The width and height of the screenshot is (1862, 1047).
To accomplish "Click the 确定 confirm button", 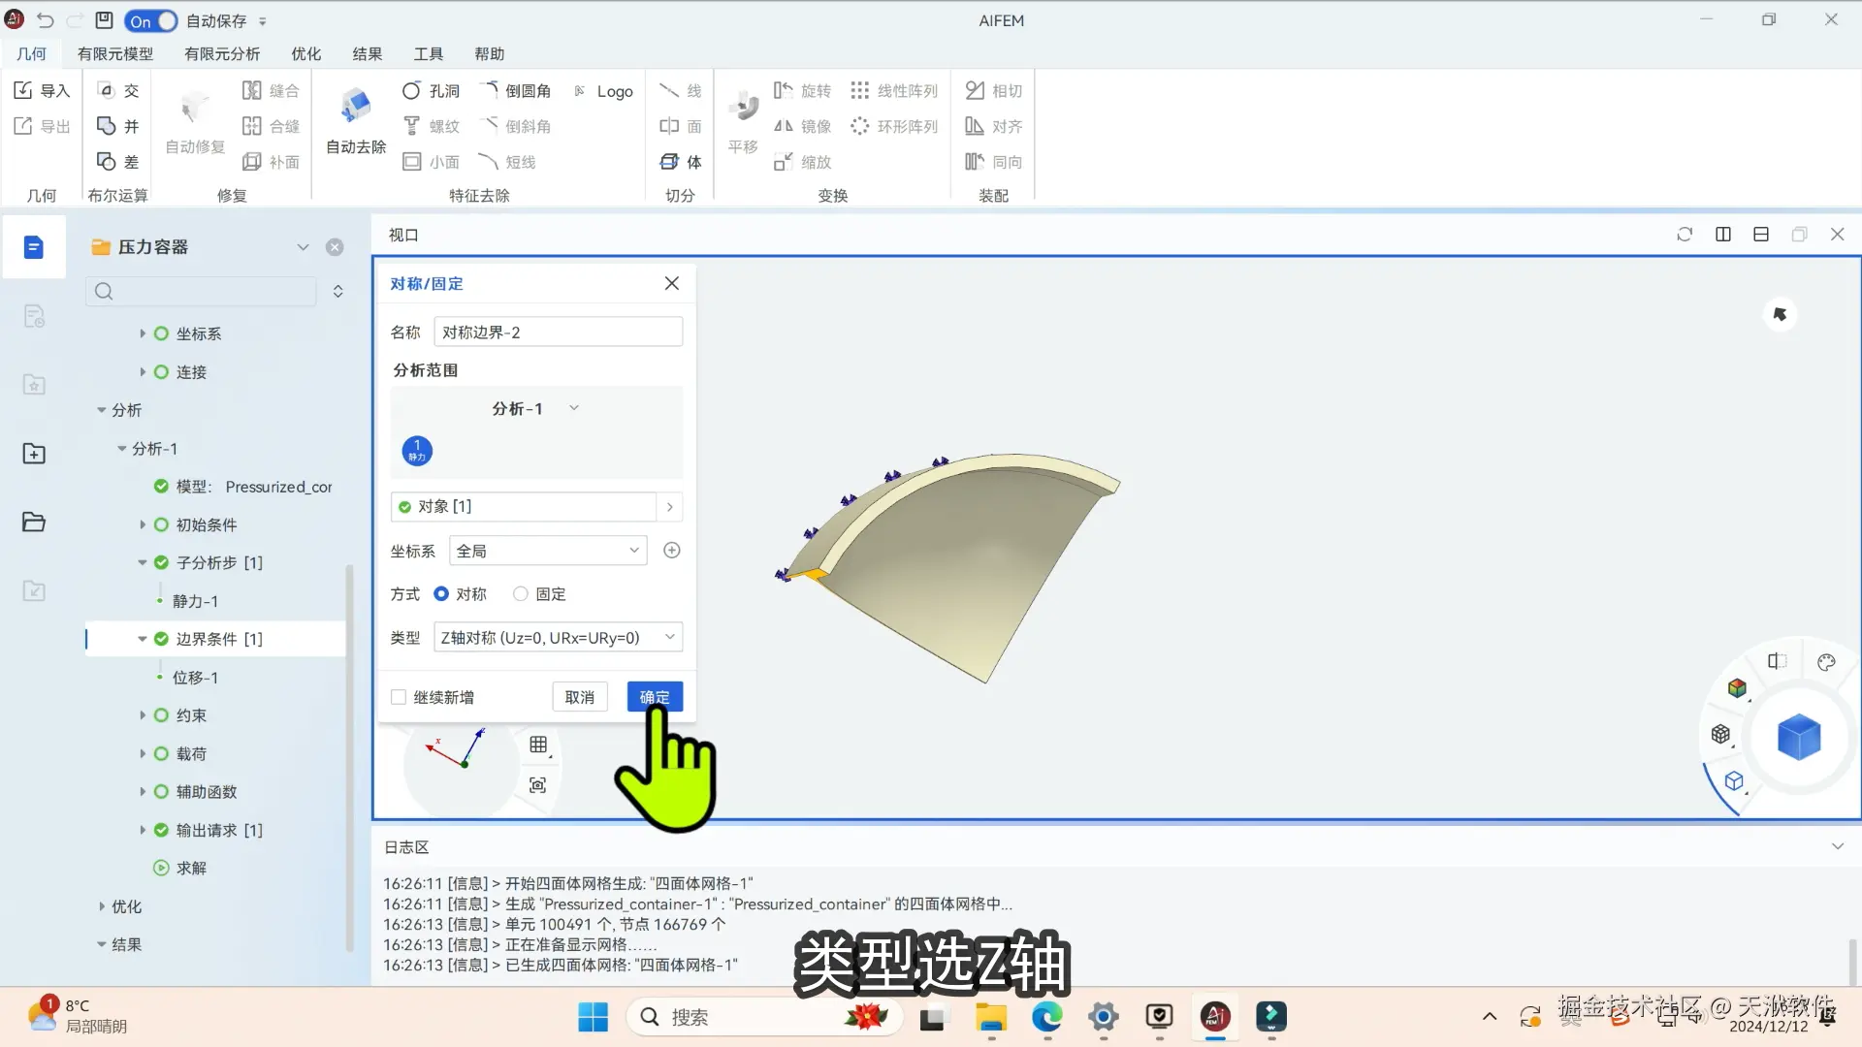I will [x=655, y=697].
